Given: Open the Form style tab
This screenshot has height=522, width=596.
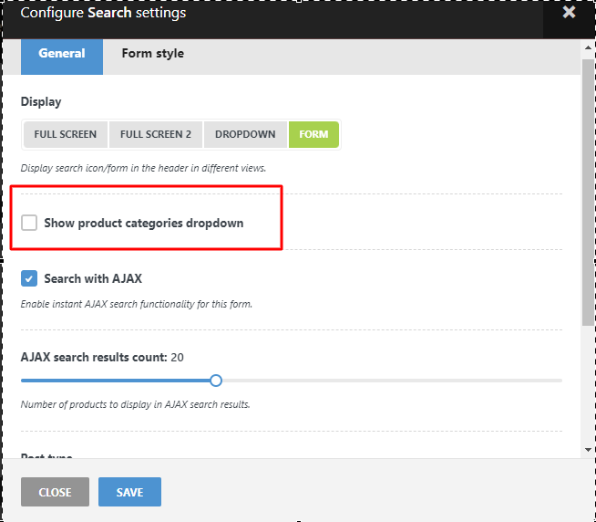Looking at the screenshot, I should point(152,54).
